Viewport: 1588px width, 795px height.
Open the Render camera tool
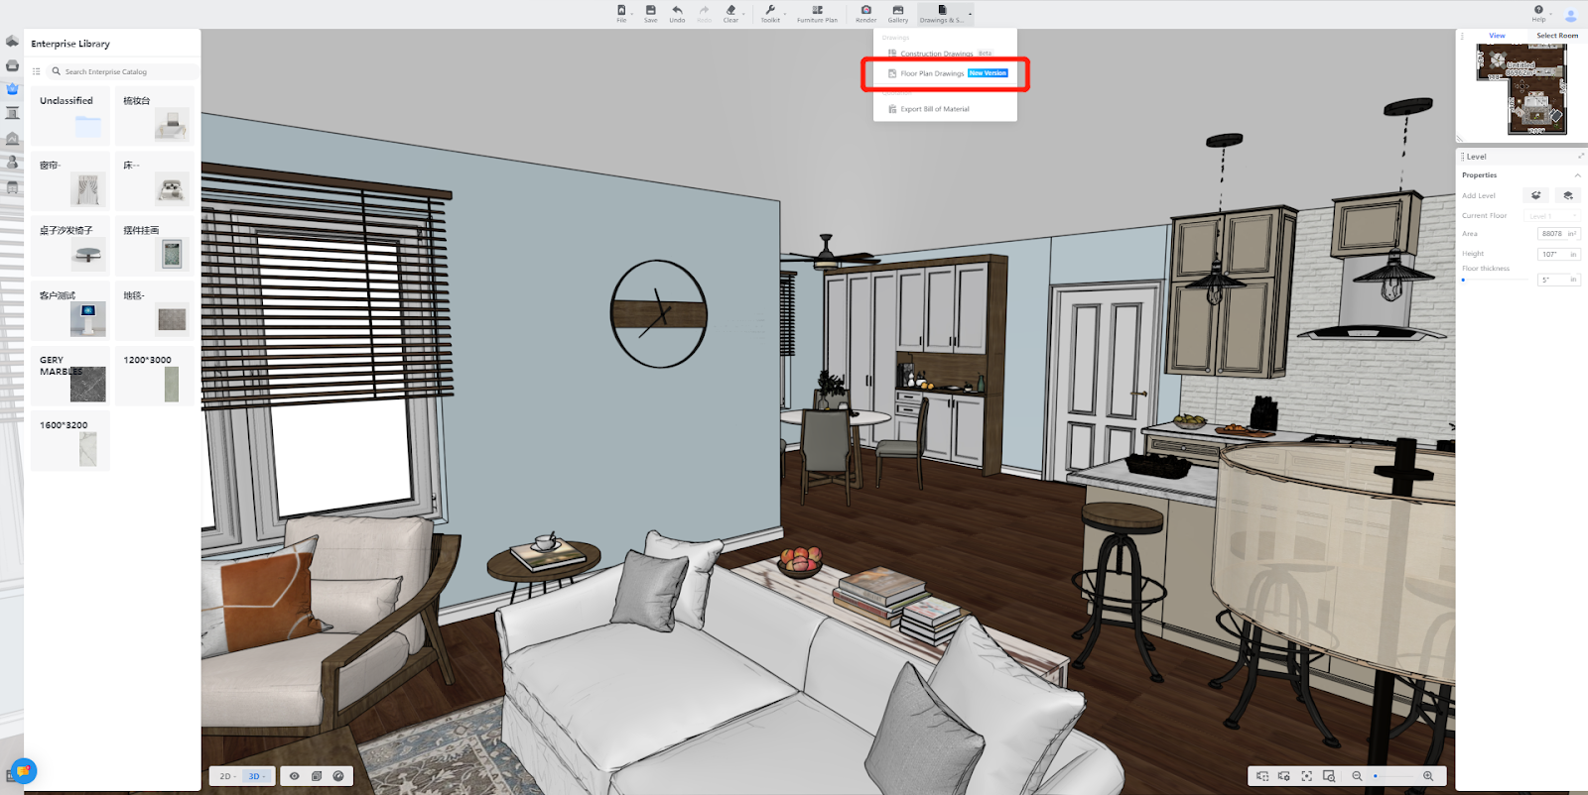click(865, 11)
